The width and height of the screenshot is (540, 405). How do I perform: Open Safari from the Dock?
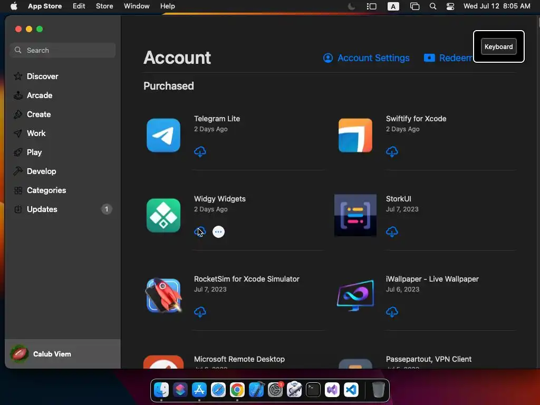[x=218, y=390]
